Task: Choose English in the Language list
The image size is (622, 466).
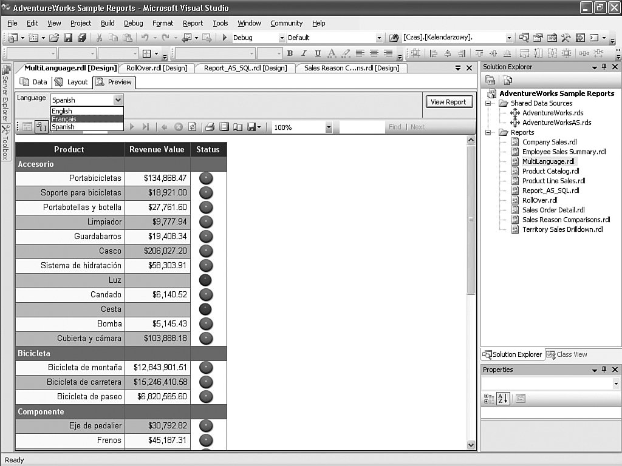Action: tap(87, 111)
